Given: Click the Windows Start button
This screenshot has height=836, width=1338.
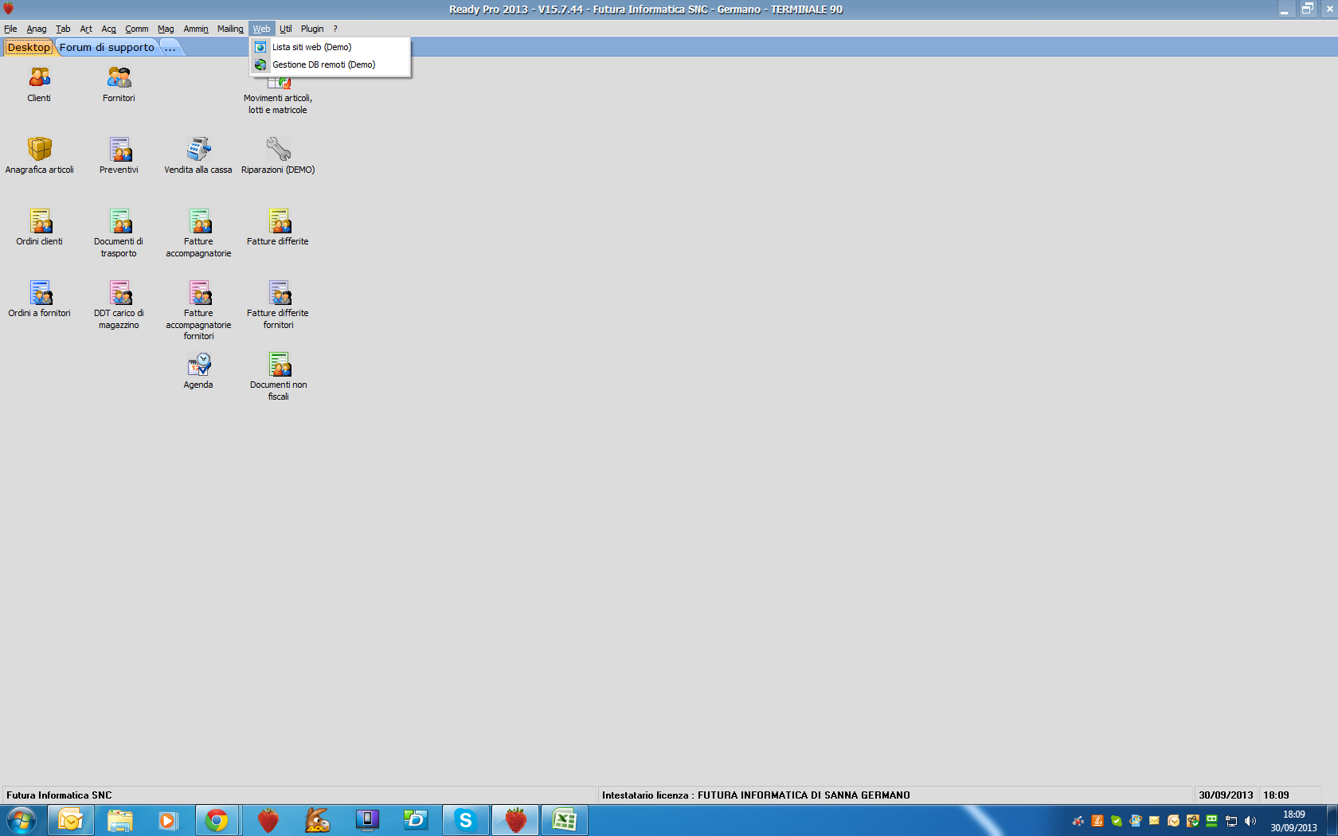Looking at the screenshot, I should (22, 820).
